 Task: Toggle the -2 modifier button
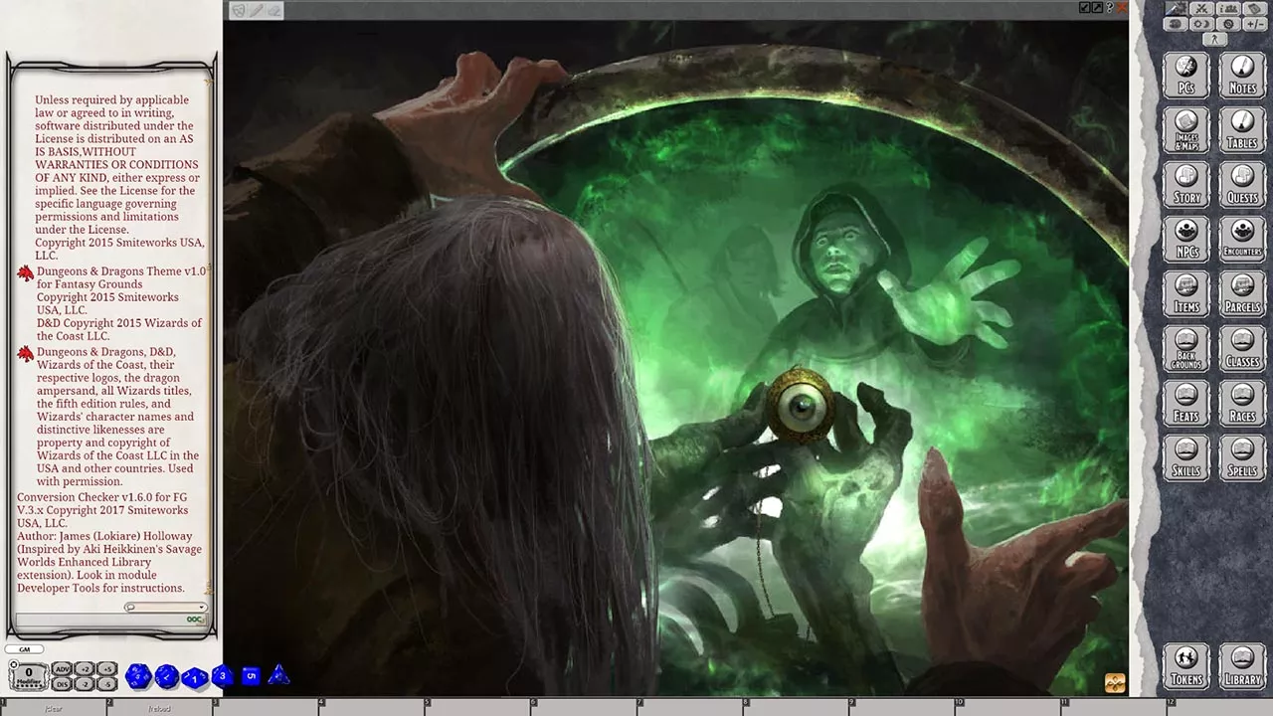(85, 684)
